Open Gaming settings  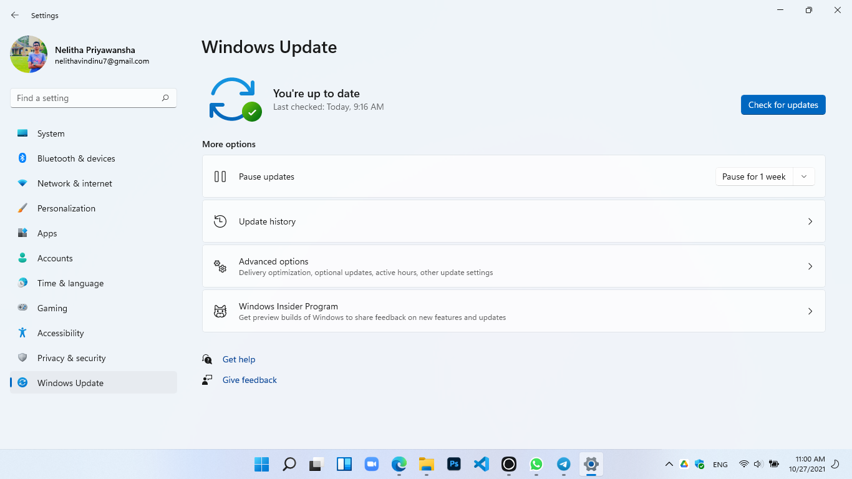(x=94, y=308)
